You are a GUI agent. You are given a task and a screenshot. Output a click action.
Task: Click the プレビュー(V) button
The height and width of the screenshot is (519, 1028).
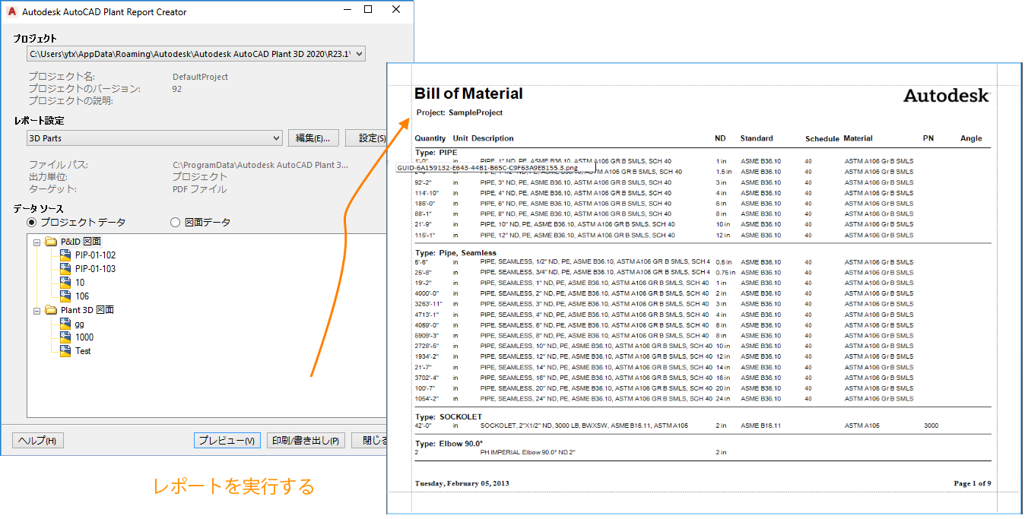tap(227, 440)
